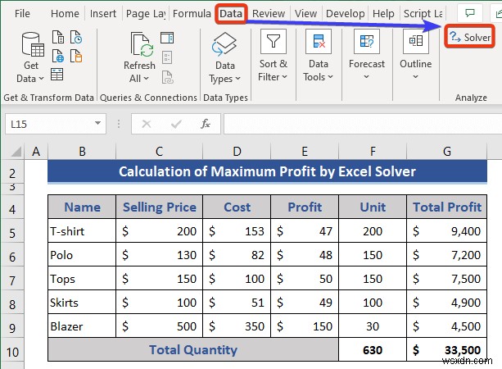Viewport: 502px width, 369px height.
Task: Select column C header
Action: [x=159, y=152]
